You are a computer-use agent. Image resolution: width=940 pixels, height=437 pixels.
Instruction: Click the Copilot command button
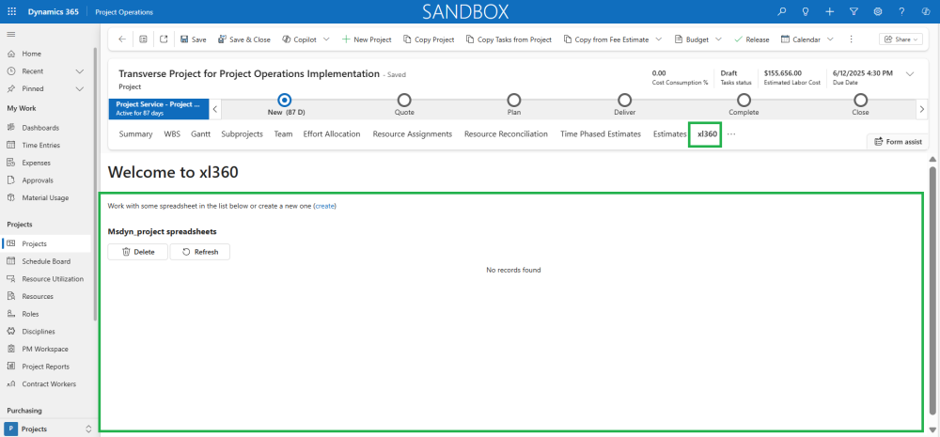click(x=299, y=39)
